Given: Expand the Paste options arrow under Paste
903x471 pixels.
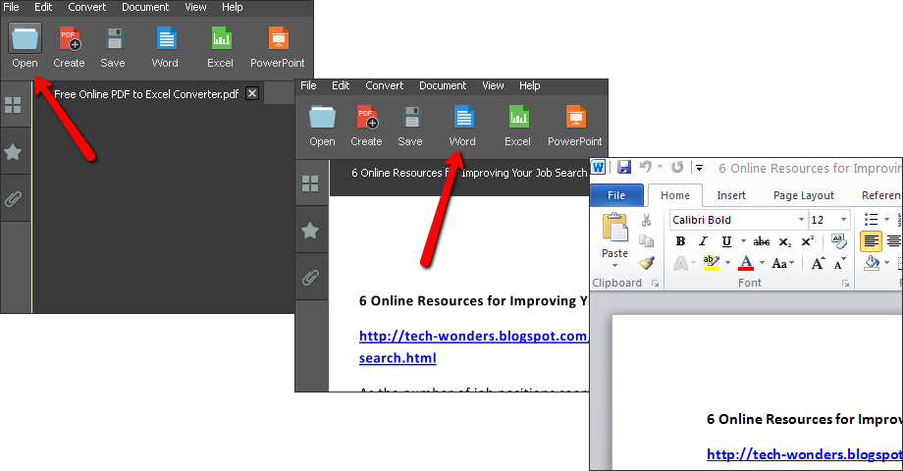Looking at the screenshot, I should click(614, 266).
